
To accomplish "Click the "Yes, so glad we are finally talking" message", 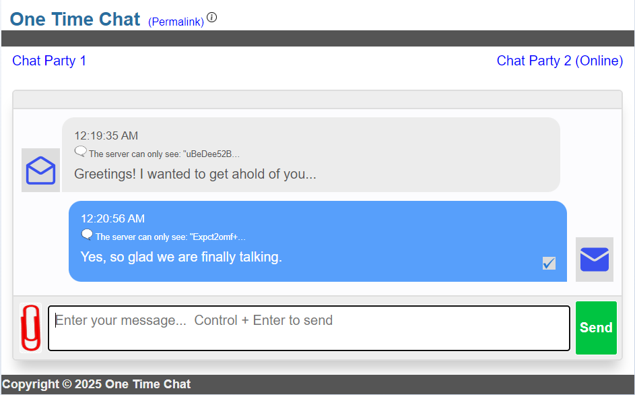I will coord(181,257).
